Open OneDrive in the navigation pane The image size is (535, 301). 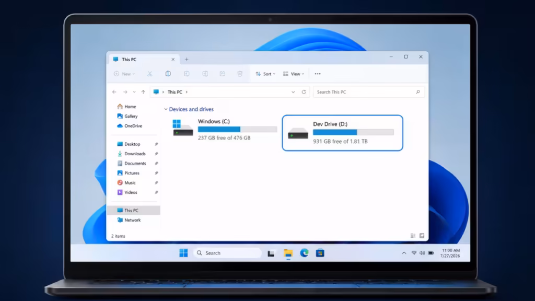point(130,126)
